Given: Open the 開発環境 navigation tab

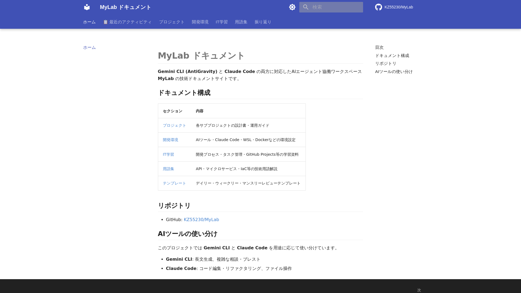Looking at the screenshot, I should (x=200, y=22).
